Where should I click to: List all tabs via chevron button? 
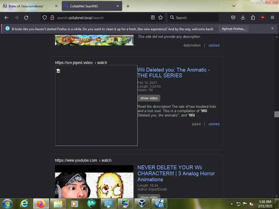click(x=234, y=6)
